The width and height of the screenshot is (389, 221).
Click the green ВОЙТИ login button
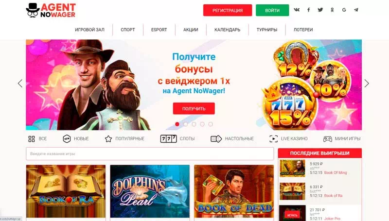click(272, 10)
